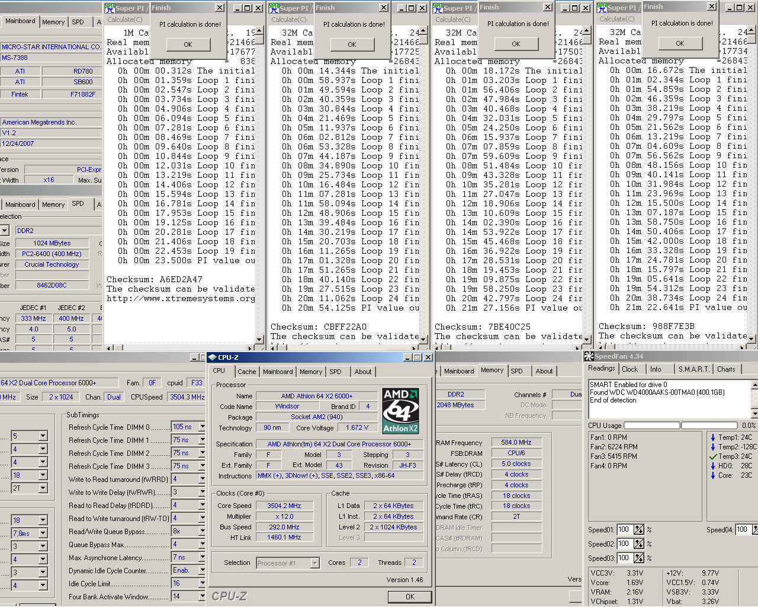Open the SPD tab in the front CPU-Z window
This screenshot has height=607, width=758.
pyautogui.click(x=336, y=372)
